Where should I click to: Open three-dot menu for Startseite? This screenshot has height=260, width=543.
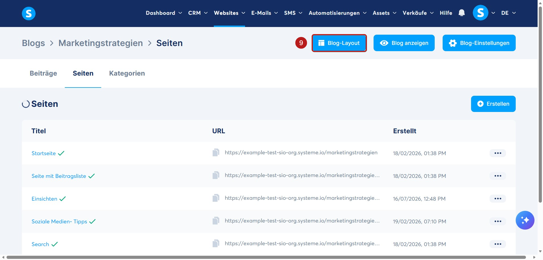(x=498, y=153)
